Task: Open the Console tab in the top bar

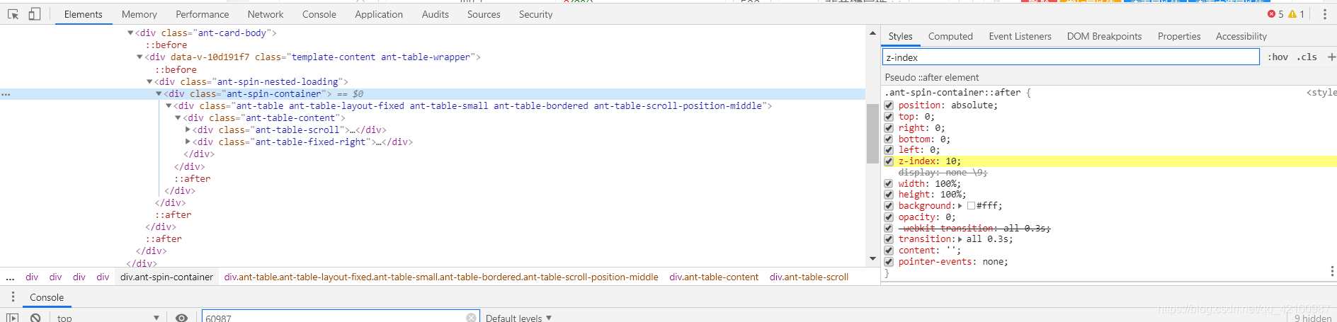Action: [319, 14]
